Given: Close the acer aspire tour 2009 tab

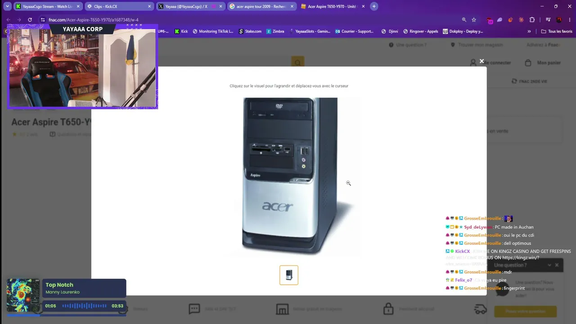Looking at the screenshot, I should (292, 7).
